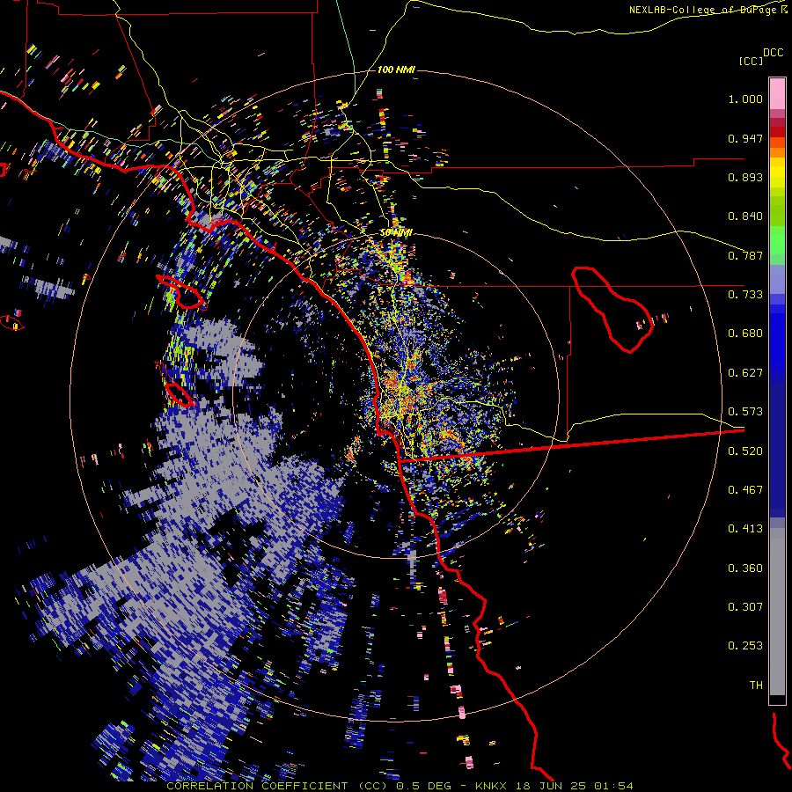Viewport: 792px width, 792px height.
Task: Pick the black TH segment of the color bar
Action: coord(777,699)
